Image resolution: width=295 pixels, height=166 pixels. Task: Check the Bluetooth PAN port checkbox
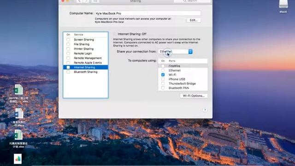pyautogui.click(x=163, y=88)
